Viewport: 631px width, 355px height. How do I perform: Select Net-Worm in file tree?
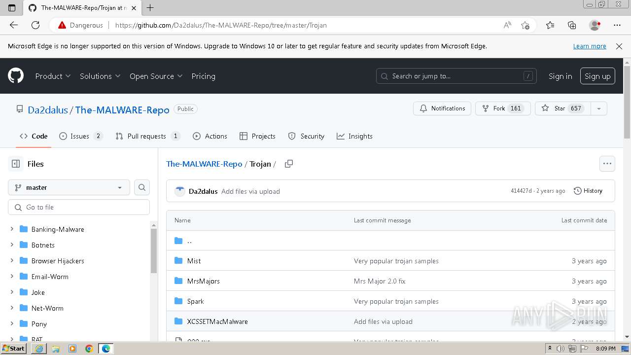tap(47, 308)
